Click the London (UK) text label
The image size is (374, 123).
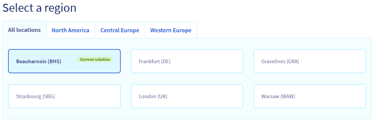(x=153, y=96)
